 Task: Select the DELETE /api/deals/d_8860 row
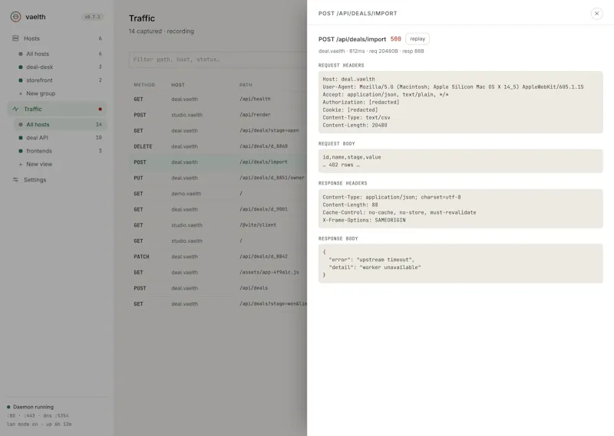(x=218, y=146)
